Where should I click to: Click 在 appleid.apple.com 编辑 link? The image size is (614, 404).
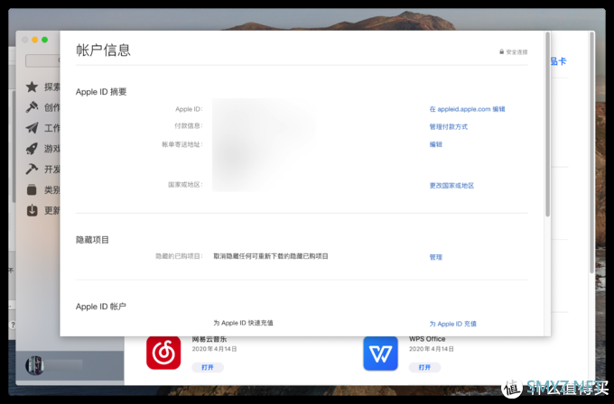click(467, 109)
